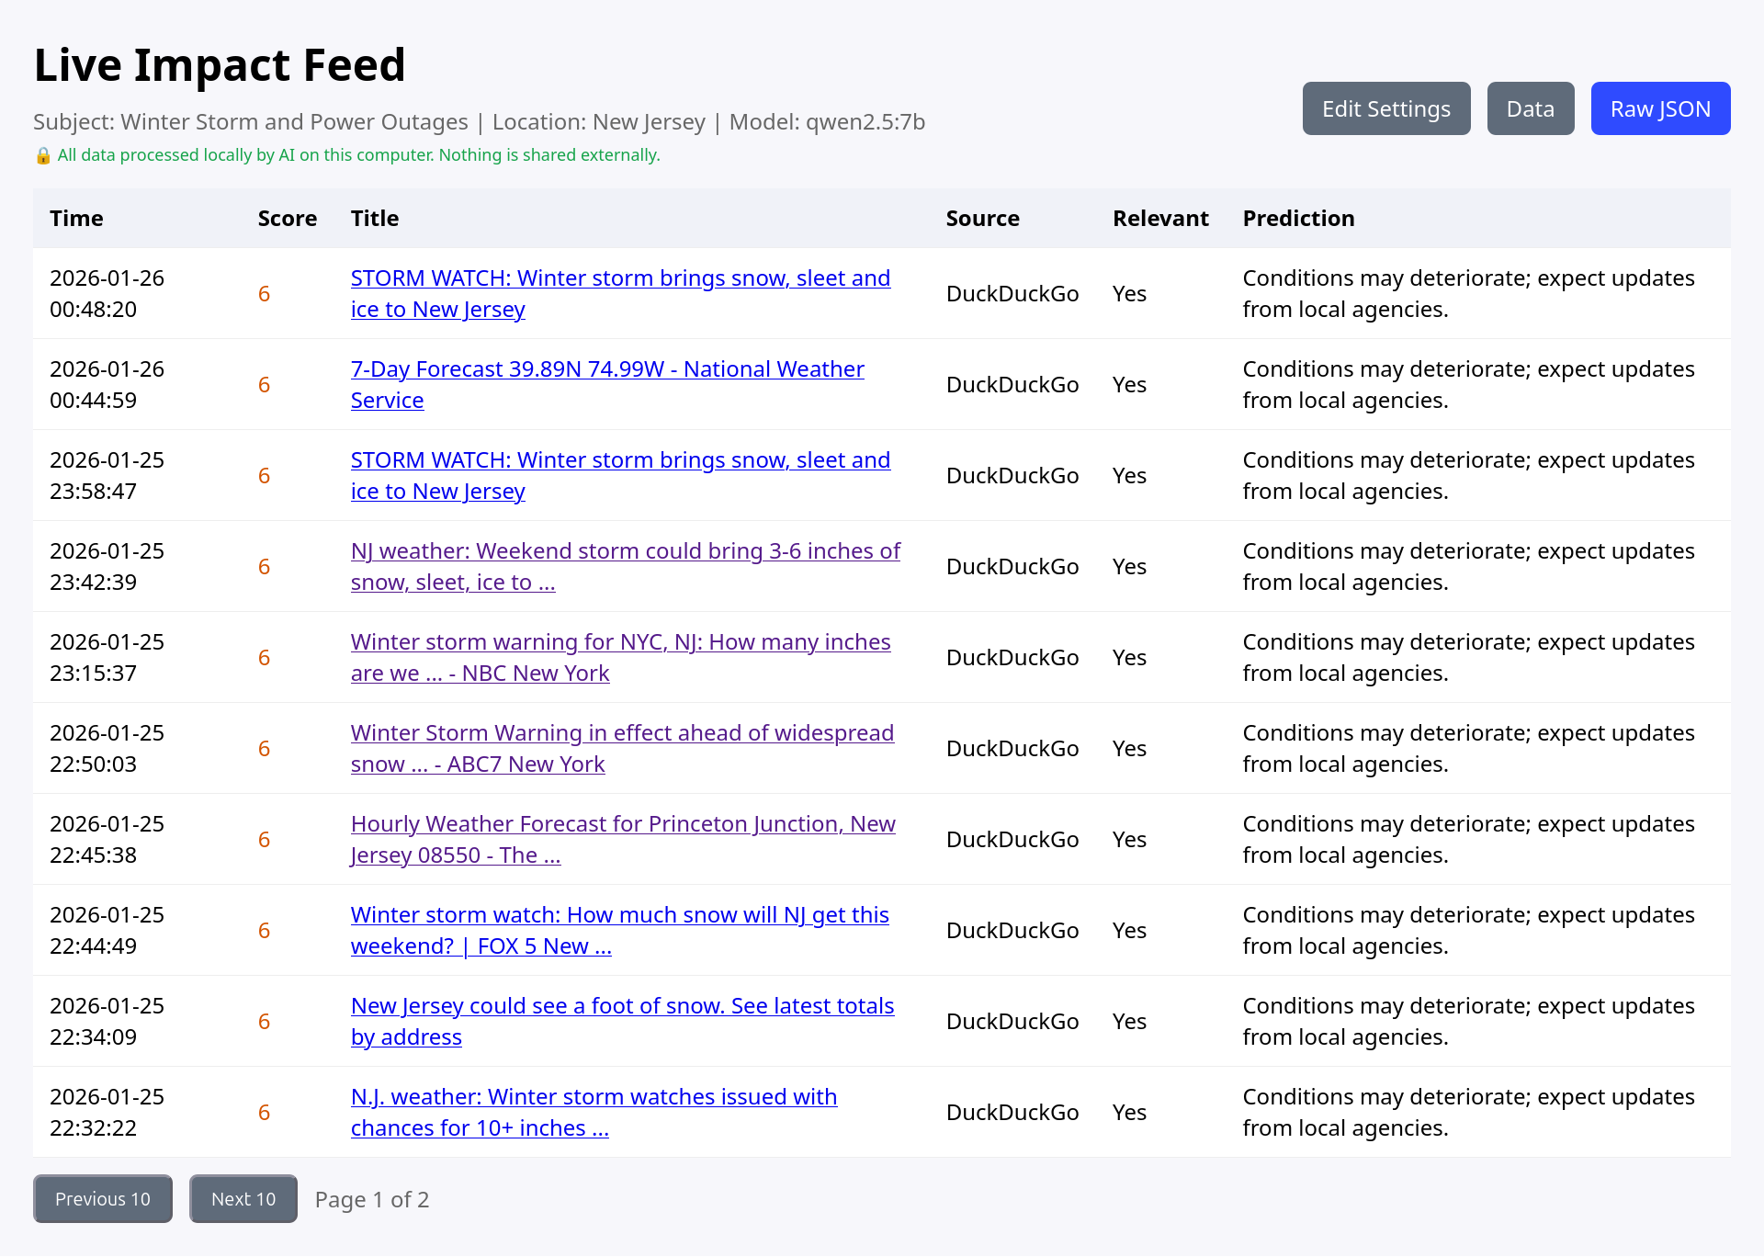Click the Relevant column header
Screen dimensions: 1764x1257
1160,219
